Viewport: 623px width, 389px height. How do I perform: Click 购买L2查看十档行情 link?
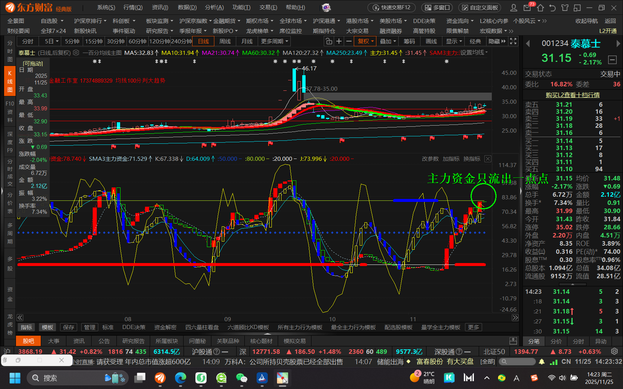click(x=573, y=95)
